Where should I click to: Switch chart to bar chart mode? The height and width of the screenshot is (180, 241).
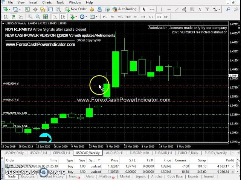click(6, 16)
